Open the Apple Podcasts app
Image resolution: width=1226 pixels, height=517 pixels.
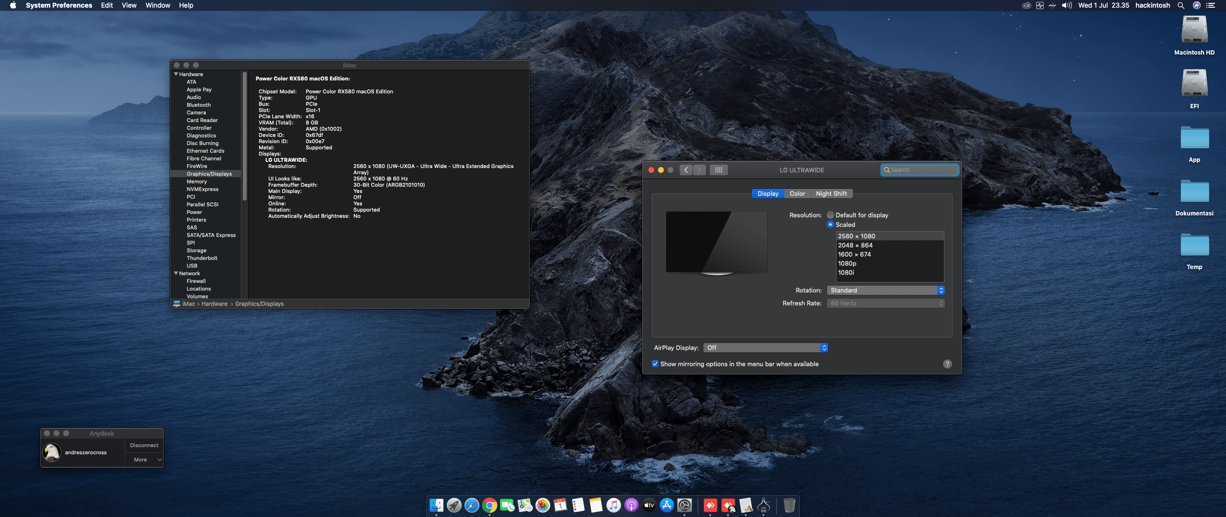tap(632, 506)
